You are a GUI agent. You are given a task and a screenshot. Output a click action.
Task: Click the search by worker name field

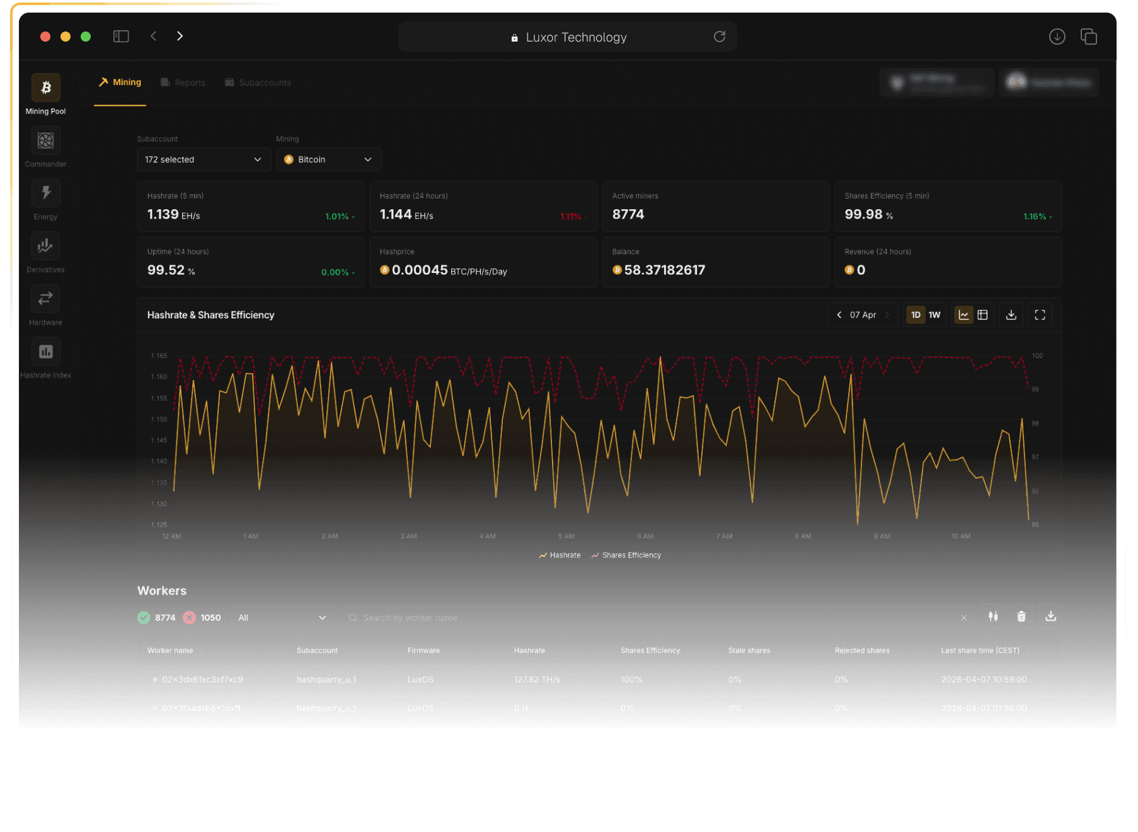click(x=658, y=618)
